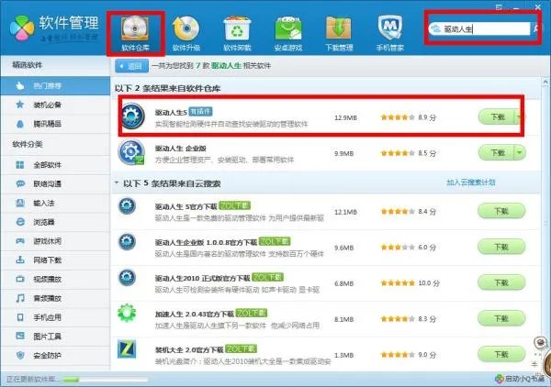Screen dimensions: 551x387
Task: Open download options arrow for 驱动人生 企业版
Action: [x=520, y=152]
